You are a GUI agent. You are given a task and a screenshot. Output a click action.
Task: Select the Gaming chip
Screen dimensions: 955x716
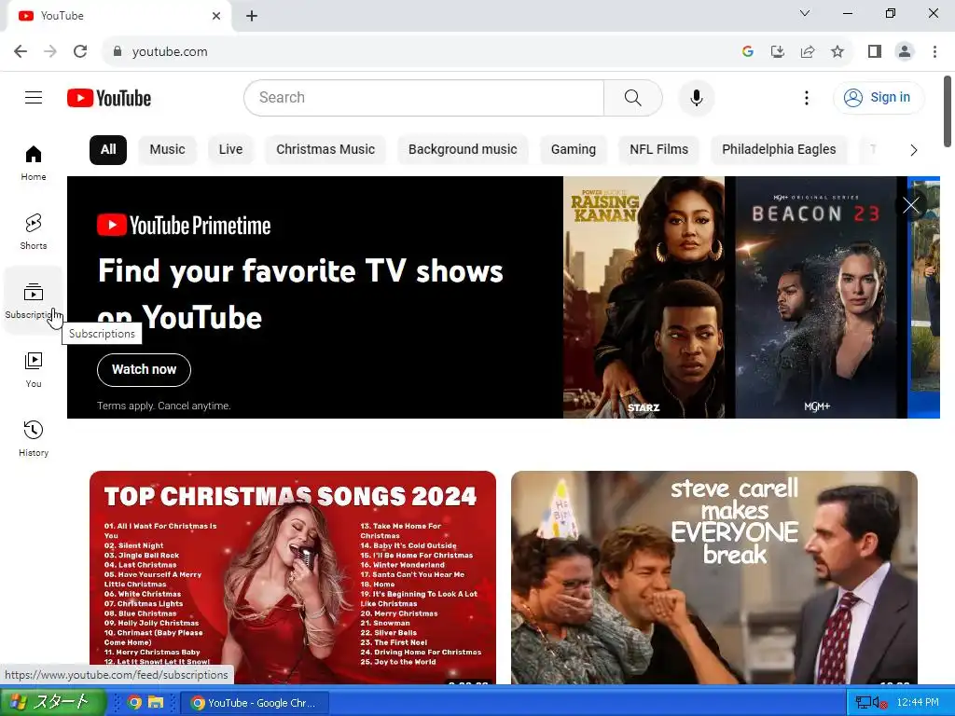click(x=574, y=150)
